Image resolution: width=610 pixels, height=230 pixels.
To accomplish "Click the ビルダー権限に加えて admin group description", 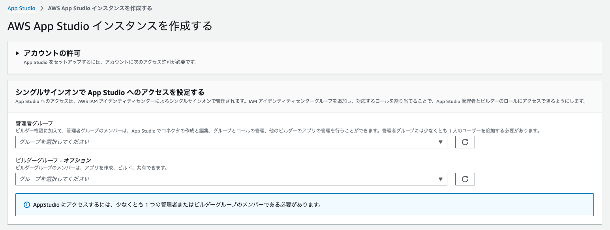I will [278, 131].
